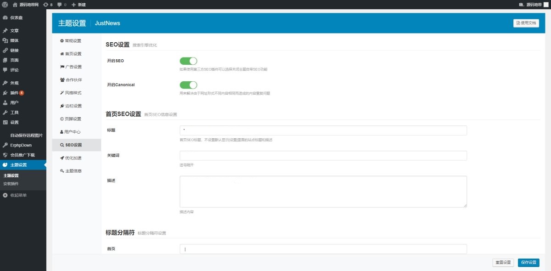The height and width of the screenshot is (271, 551).
Task: Open 会员推广下载 menu item
Action: tap(23, 155)
